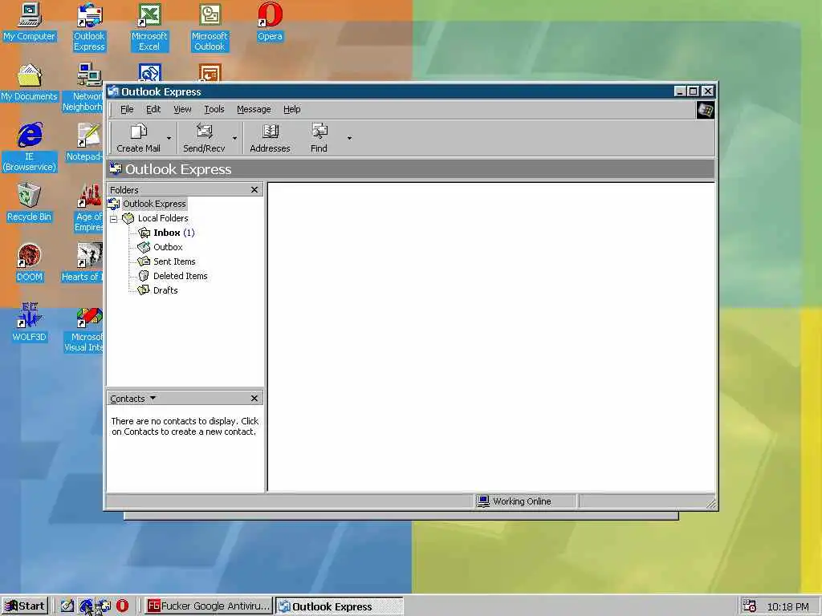The width and height of the screenshot is (822, 616).
Task: Click the leftmost quick launch taskbar icon
Action: (x=67, y=606)
